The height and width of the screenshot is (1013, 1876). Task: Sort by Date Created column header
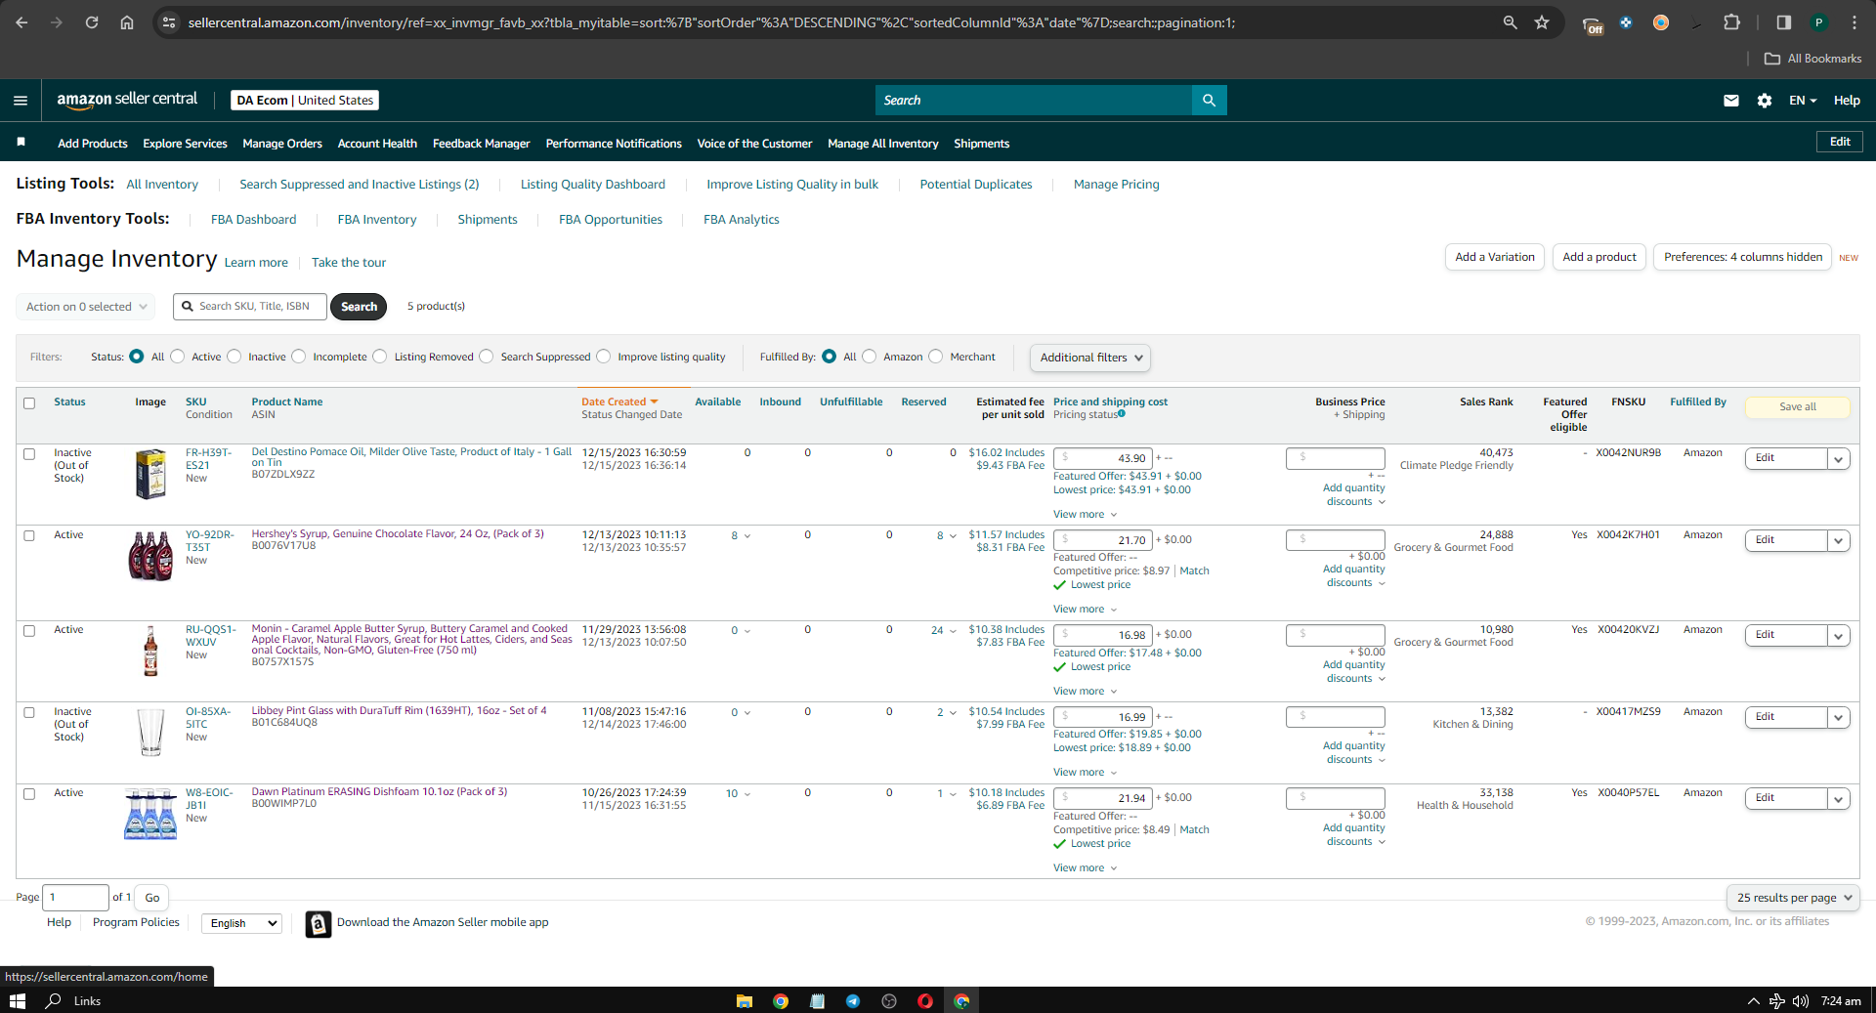(619, 401)
